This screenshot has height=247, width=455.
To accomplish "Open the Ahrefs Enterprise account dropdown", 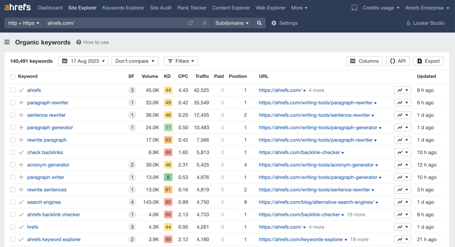I will (427, 8).
